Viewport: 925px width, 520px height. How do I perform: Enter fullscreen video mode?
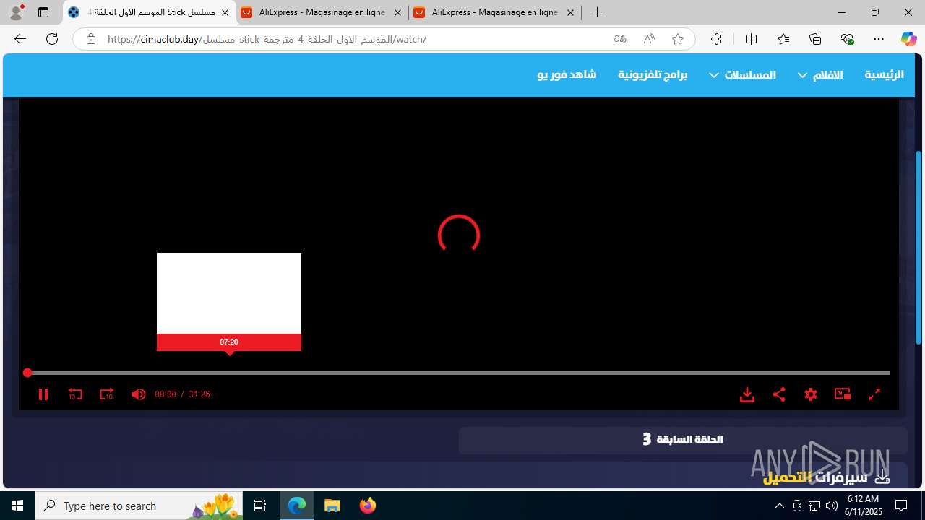(874, 394)
